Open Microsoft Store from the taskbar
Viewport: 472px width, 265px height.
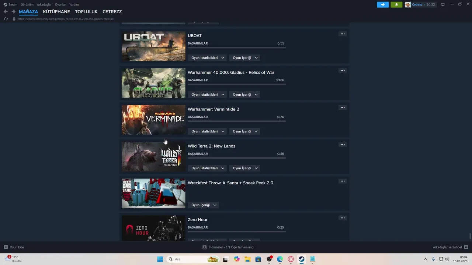(258, 259)
